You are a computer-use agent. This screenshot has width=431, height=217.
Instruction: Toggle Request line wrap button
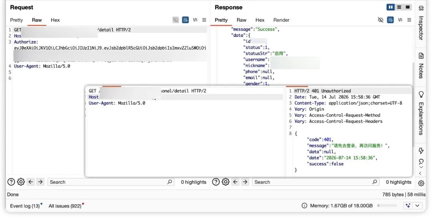coord(186,20)
